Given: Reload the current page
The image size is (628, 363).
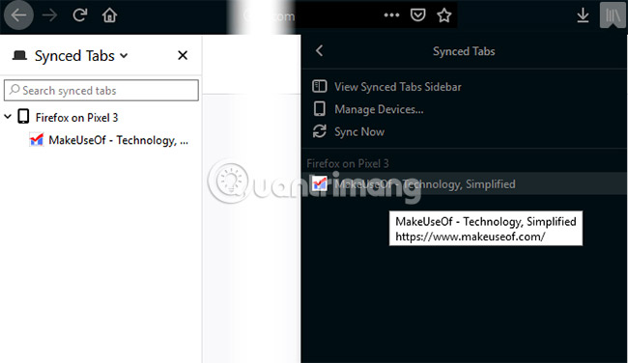Looking at the screenshot, I should click(x=79, y=15).
